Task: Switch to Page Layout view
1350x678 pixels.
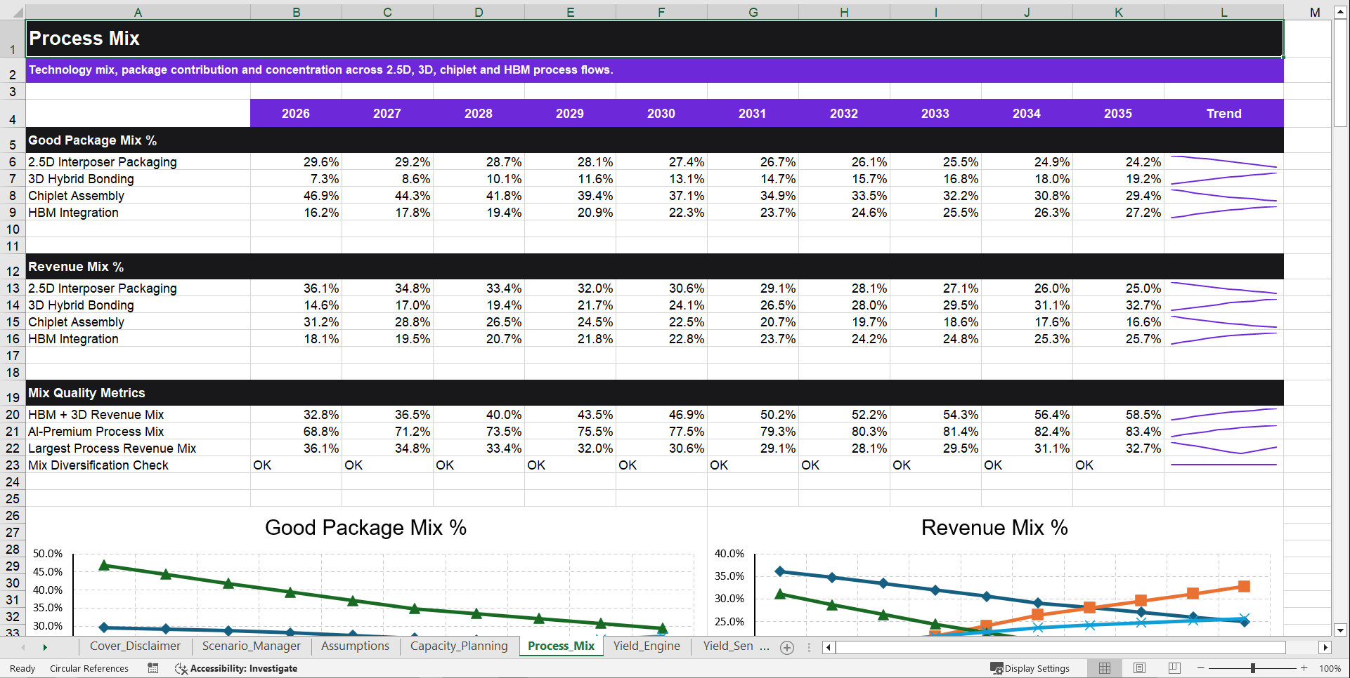Action: 1140,668
